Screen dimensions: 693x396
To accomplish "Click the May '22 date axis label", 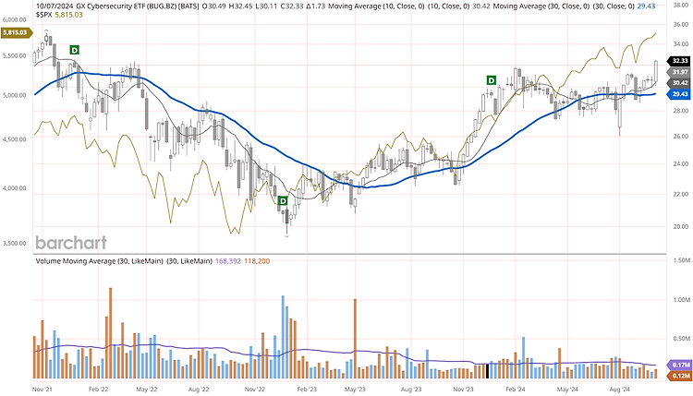I will click(x=146, y=390).
